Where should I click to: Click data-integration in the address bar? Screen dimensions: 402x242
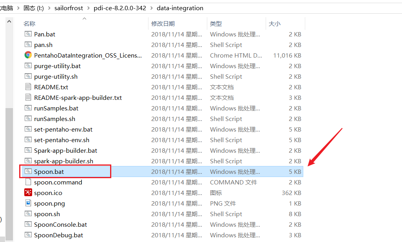180,8
